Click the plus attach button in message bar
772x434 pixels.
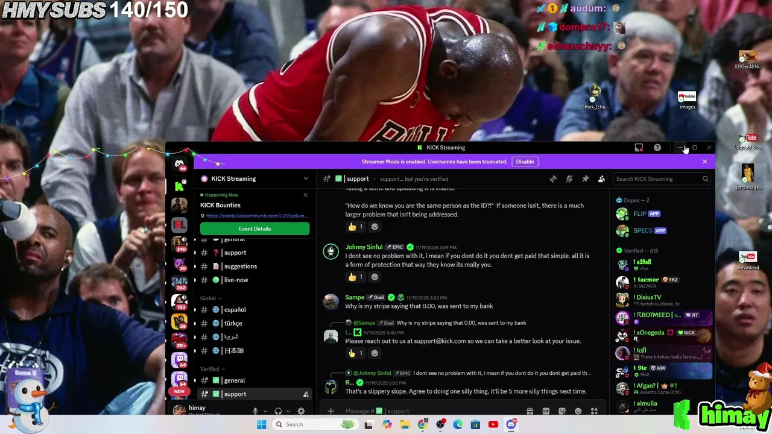[331, 411]
